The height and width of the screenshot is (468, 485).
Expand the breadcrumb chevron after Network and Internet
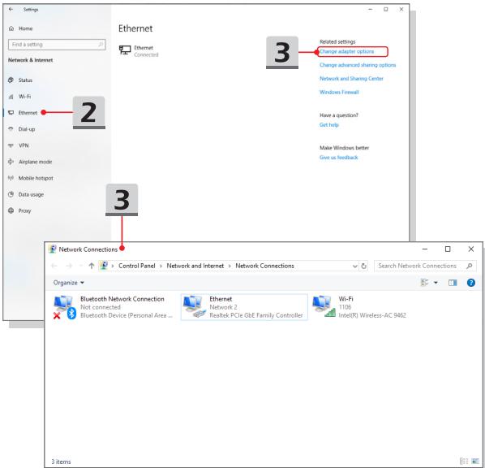point(230,266)
